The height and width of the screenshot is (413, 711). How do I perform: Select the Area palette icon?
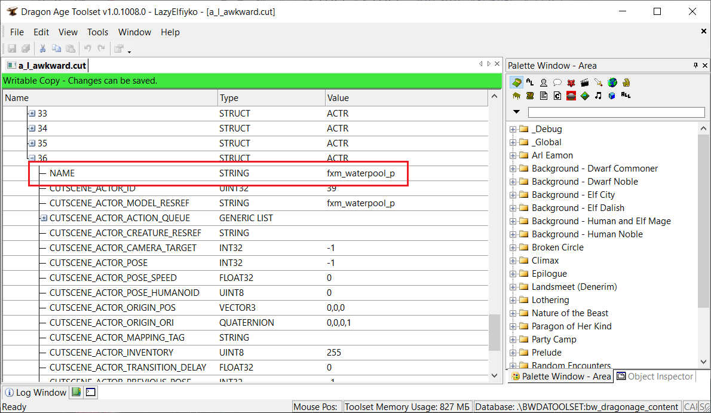pos(516,82)
